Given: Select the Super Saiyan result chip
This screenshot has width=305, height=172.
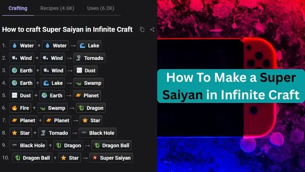Looking at the screenshot, I should 111,157.
